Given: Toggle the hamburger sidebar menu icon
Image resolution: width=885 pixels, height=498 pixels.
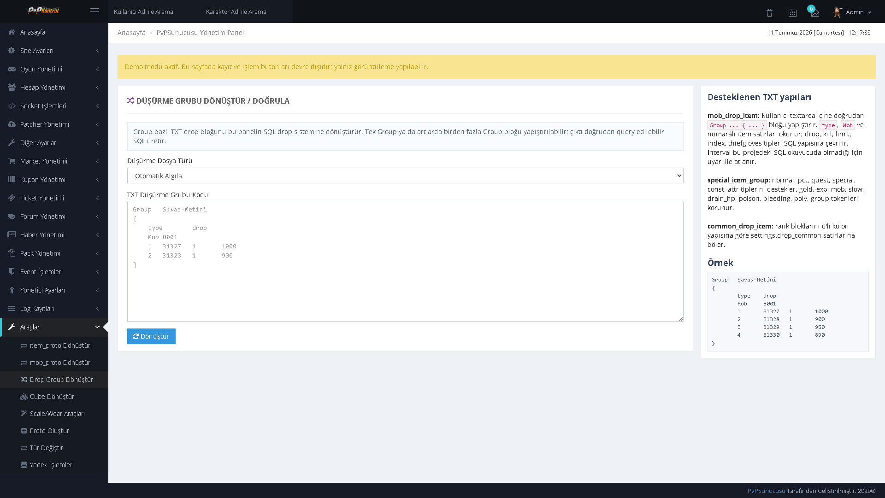Looking at the screenshot, I should click(x=94, y=12).
